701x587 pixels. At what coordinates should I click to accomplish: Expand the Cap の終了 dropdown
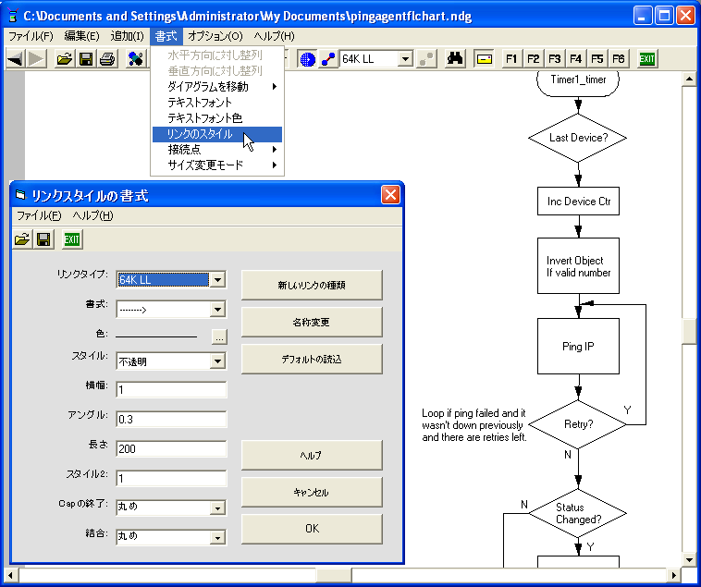coord(217,508)
